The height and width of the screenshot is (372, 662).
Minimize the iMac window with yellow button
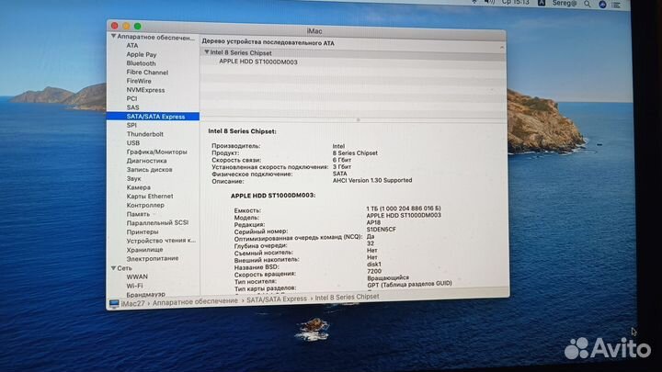coord(126,26)
